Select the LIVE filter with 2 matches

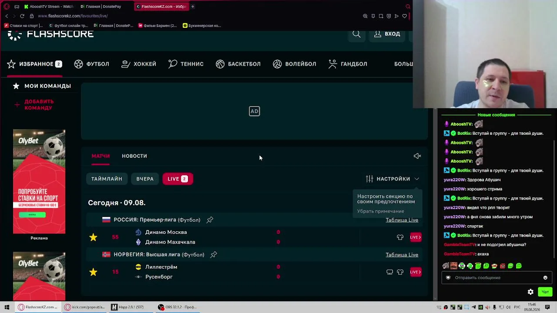click(178, 179)
